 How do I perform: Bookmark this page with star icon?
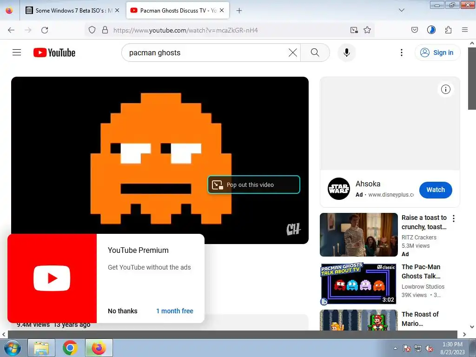coord(367,30)
